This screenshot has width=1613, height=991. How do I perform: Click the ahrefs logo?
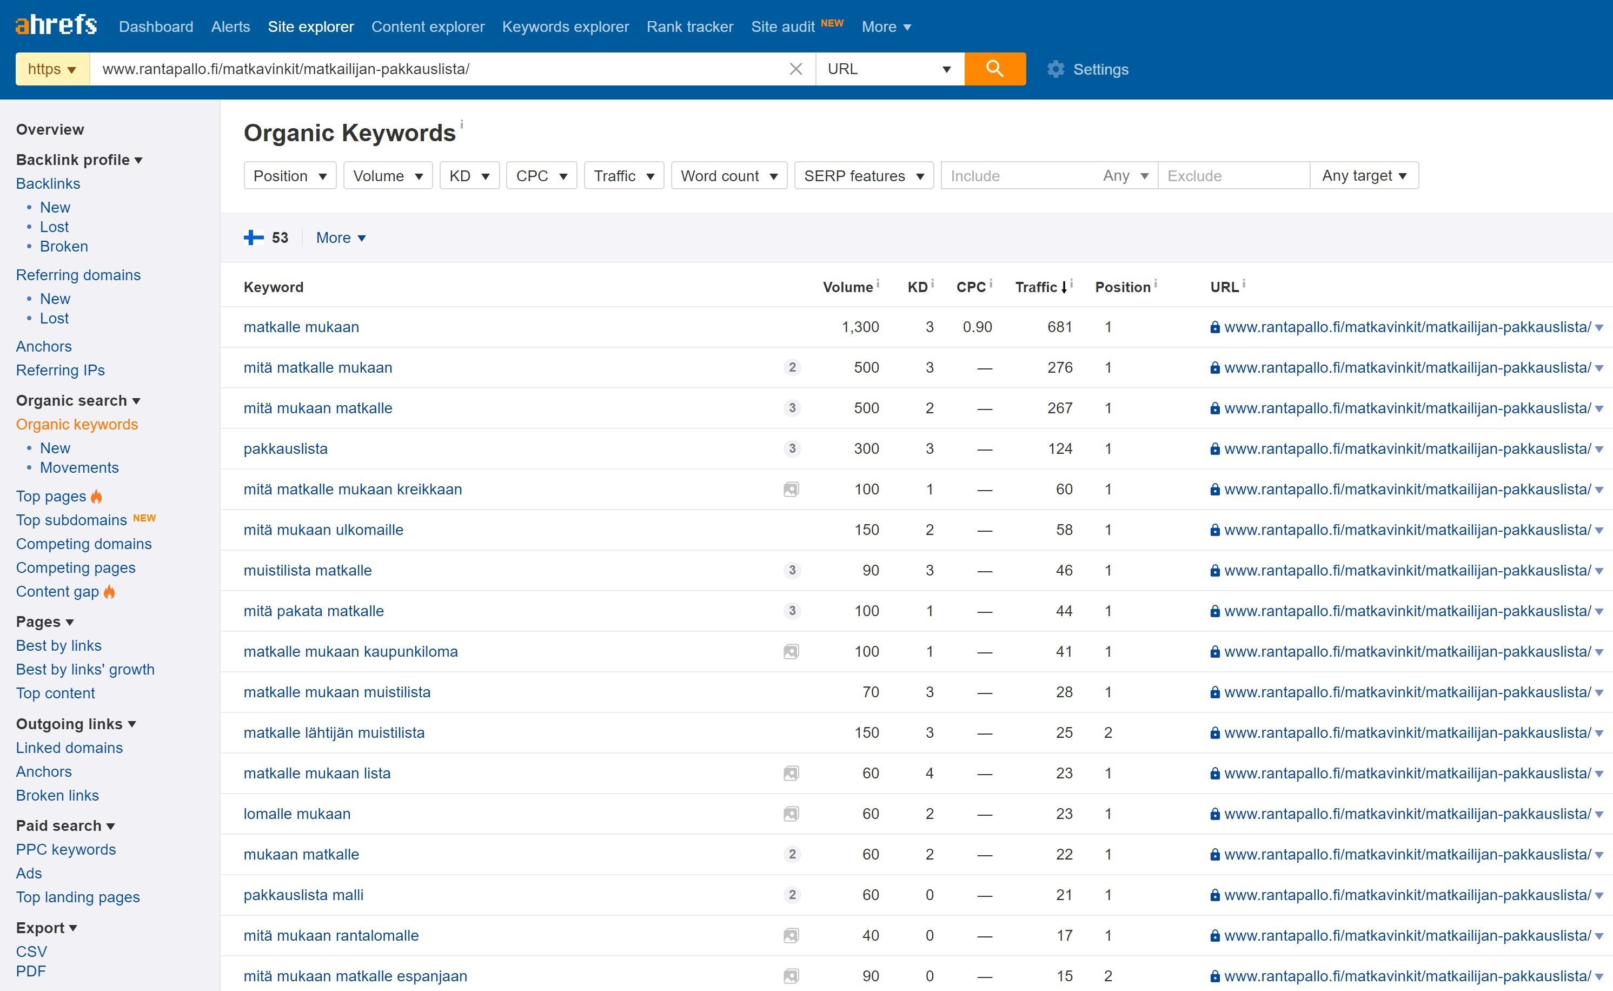click(56, 25)
